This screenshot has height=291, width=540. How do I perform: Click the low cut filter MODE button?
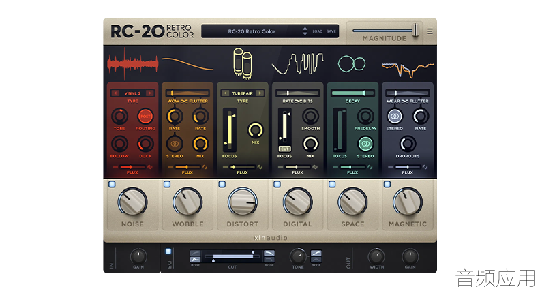click(195, 256)
